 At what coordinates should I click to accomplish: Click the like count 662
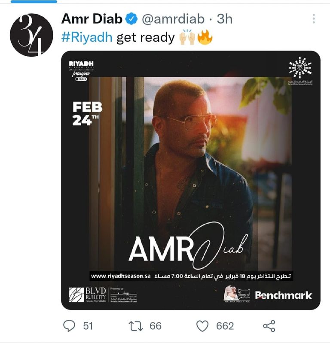click(x=225, y=326)
